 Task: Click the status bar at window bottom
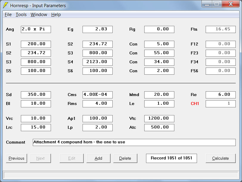click(121, 175)
